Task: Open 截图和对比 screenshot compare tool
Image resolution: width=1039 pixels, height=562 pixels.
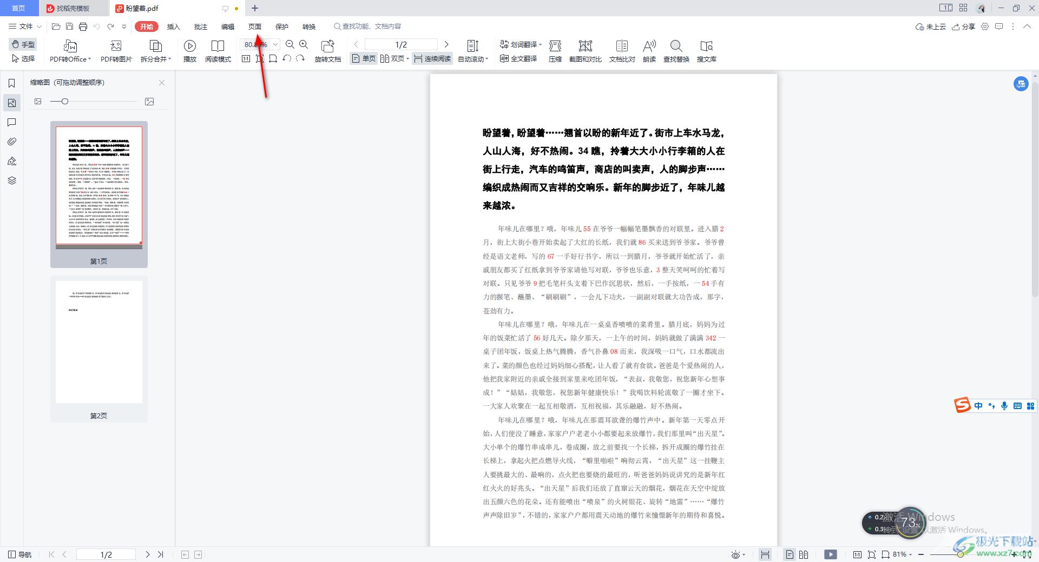Action: (586, 51)
